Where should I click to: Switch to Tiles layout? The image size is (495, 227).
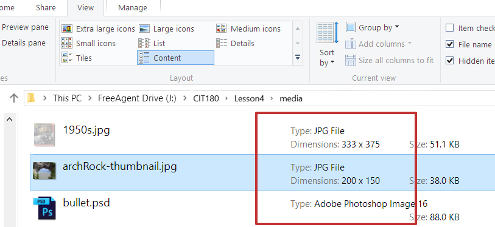click(76, 58)
